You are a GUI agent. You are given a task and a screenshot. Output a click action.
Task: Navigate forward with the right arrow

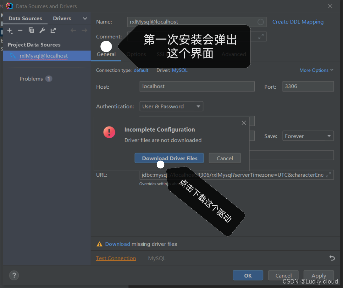click(x=85, y=31)
